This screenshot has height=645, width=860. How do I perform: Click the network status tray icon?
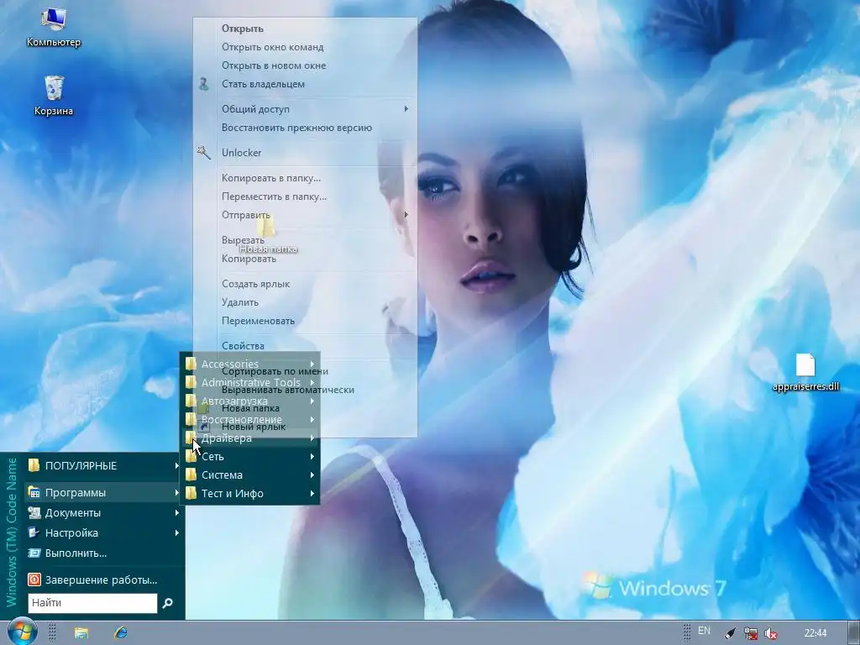tap(751, 633)
